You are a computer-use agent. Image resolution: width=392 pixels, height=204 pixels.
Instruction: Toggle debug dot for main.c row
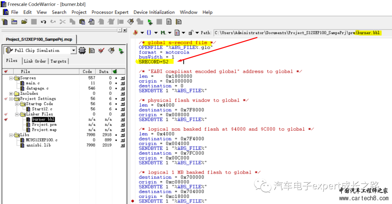(x=116, y=83)
